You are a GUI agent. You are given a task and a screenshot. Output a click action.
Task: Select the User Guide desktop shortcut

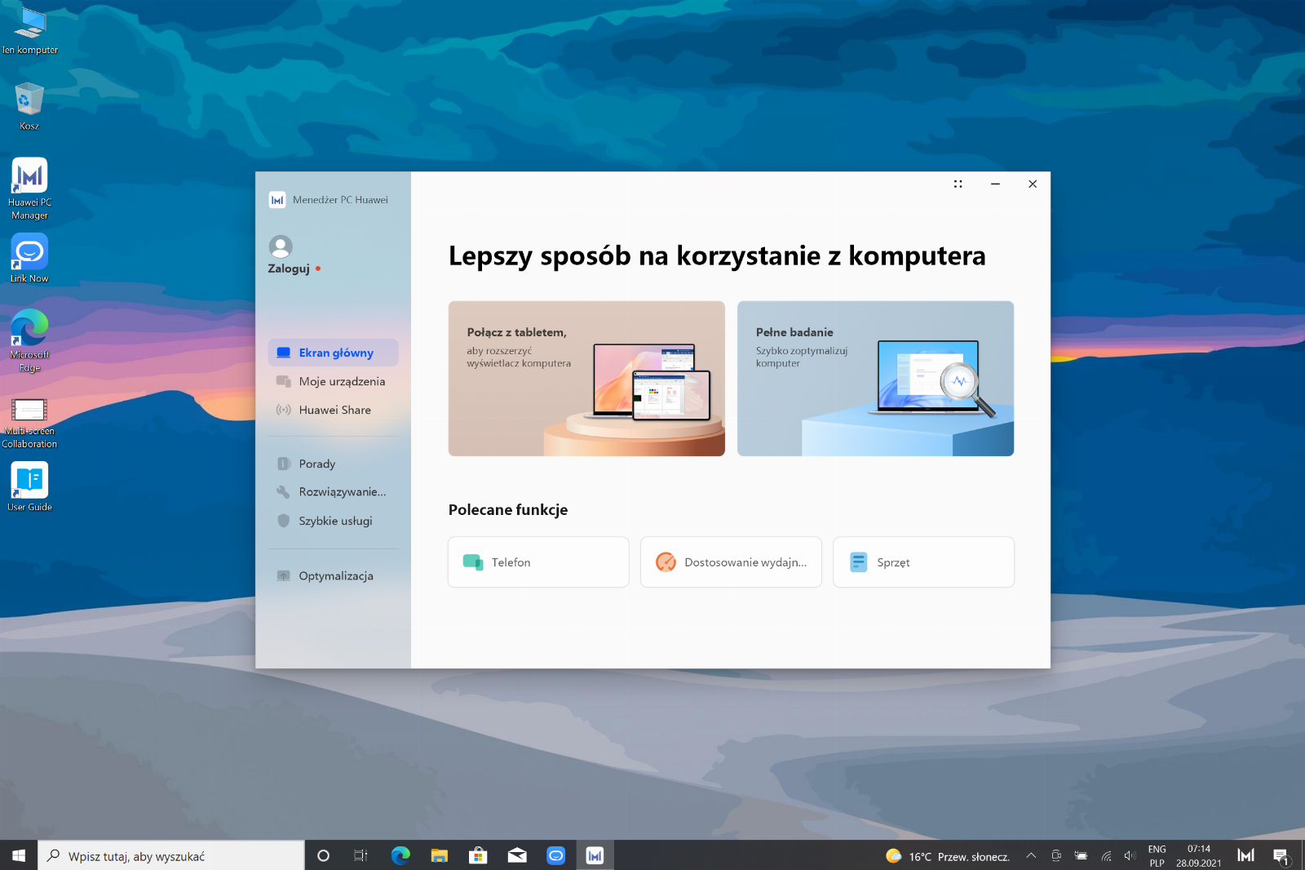point(29,486)
